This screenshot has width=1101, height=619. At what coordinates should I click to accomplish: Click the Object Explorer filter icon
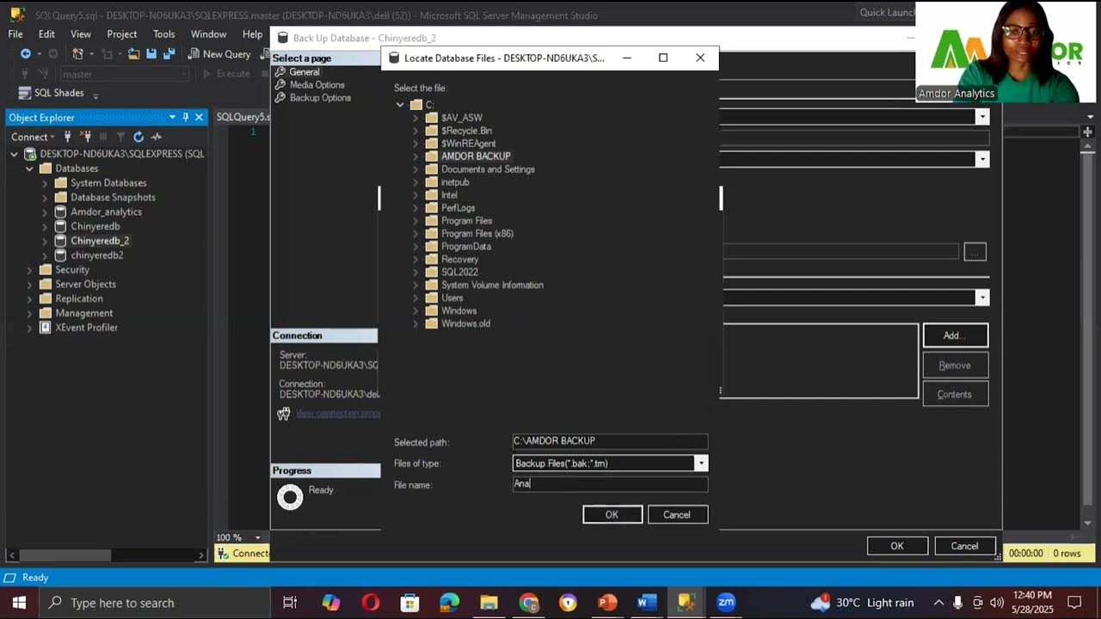point(121,137)
